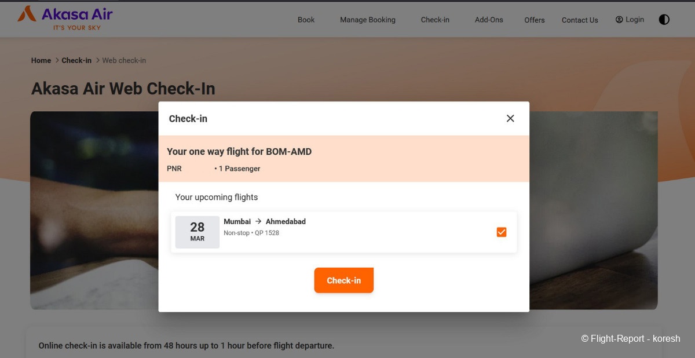This screenshot has width=695, height=358.
Task: Go to Home in the breadcrumb
Action: click(41, 60)
